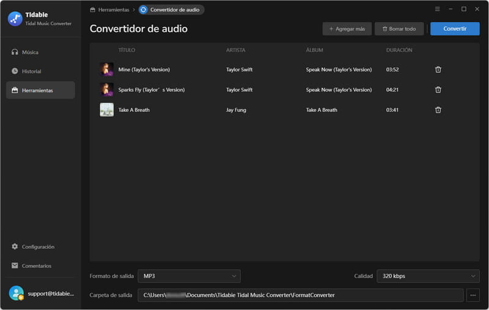The height and width of the screenshot is (310, 489).
Task: Click the support@tidabie account name
Action: point(51,293)
